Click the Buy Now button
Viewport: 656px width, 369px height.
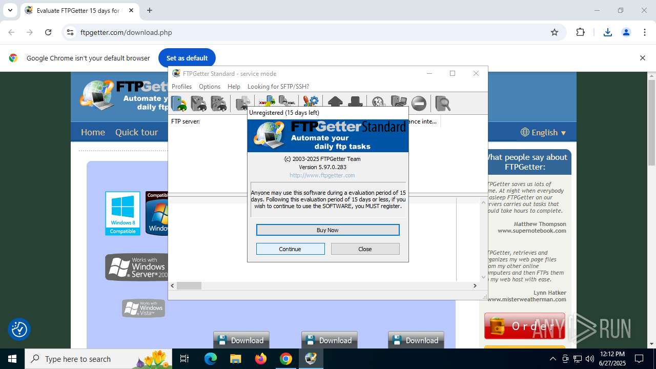[x=328, y=230]
